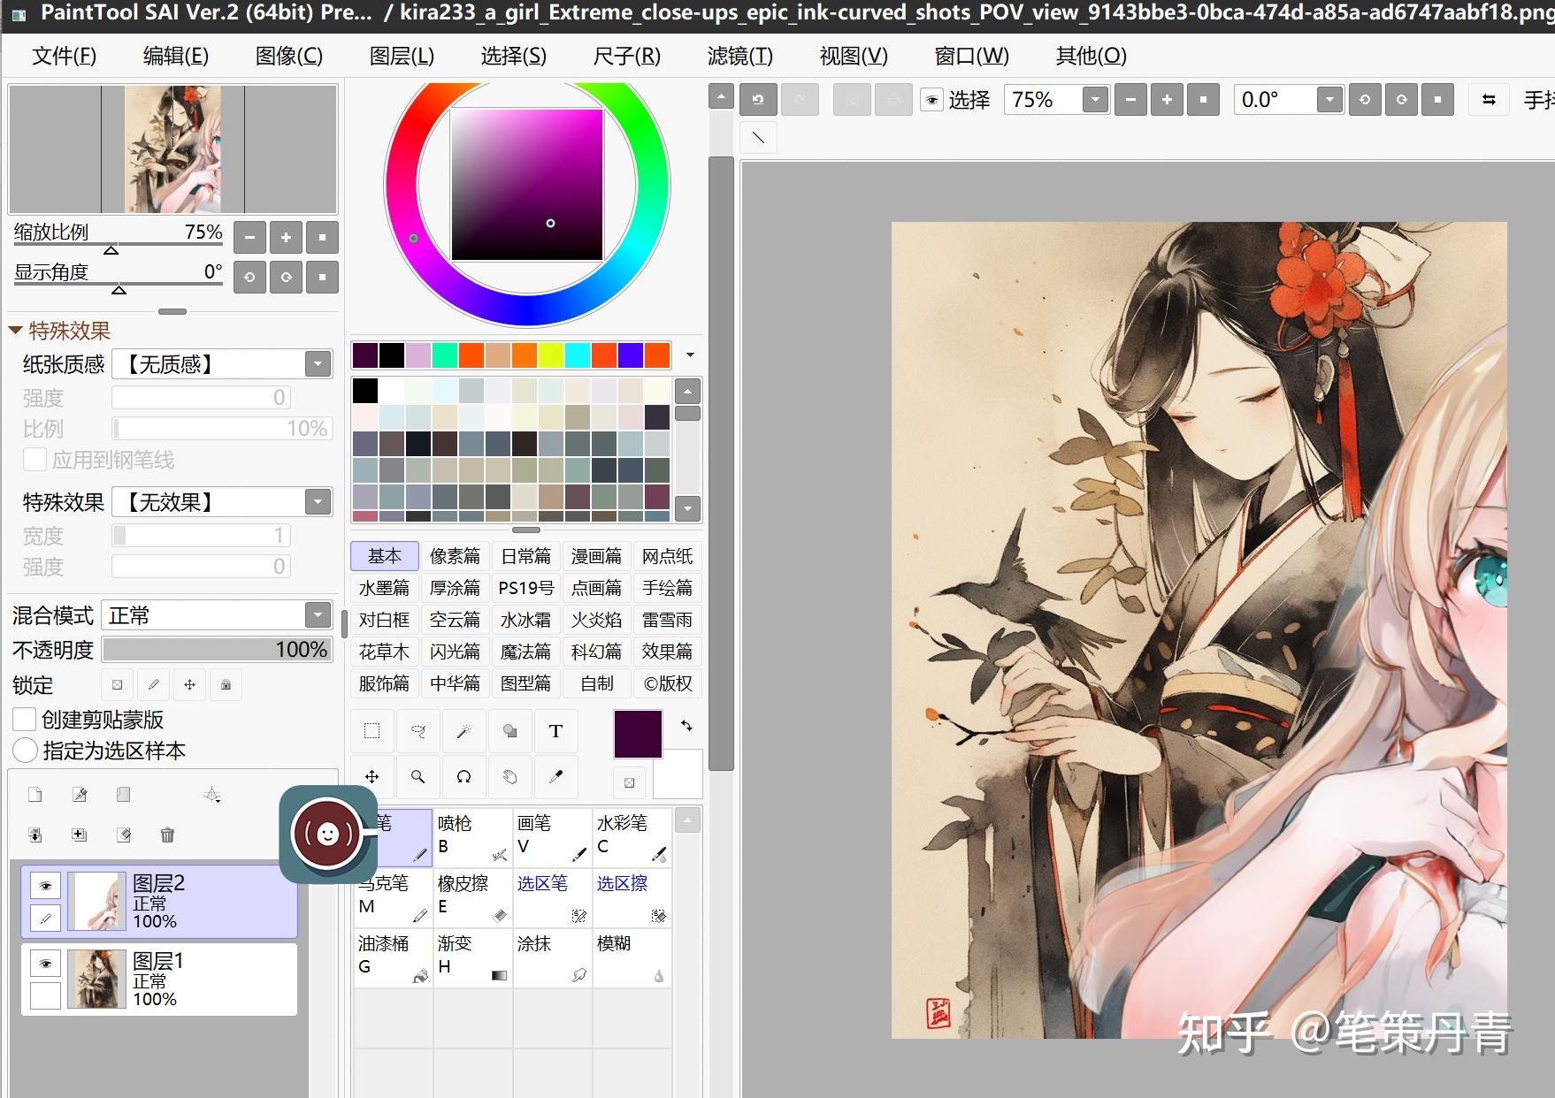Select the shape tool beside magic wand
Screen dimensions: 1555x1098
[509, 731]
